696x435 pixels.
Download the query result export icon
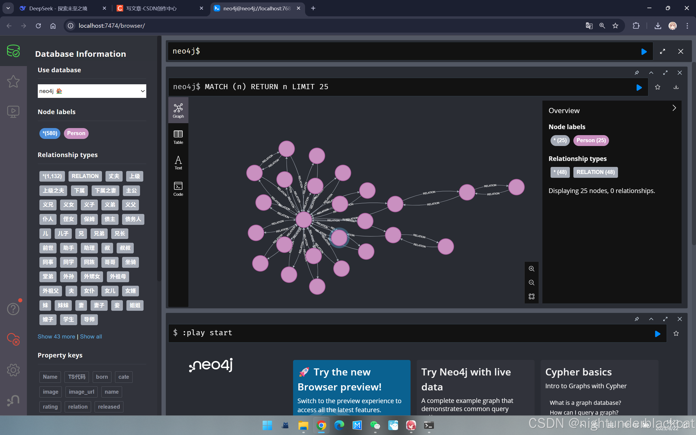676,87
